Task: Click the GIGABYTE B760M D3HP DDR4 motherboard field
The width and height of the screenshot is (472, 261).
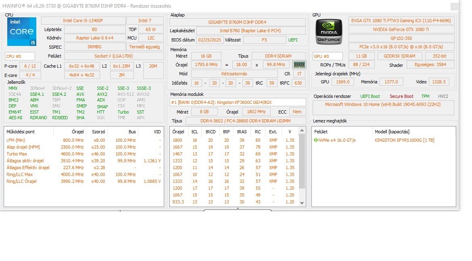Action: [237, 22]
